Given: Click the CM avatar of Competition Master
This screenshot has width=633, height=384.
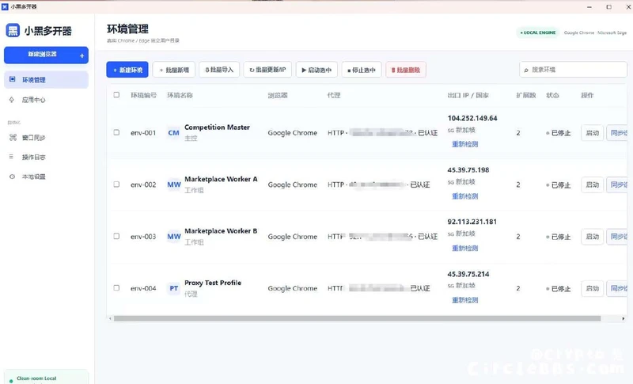Looking at the screenshot, I should [x=173, y=133].
